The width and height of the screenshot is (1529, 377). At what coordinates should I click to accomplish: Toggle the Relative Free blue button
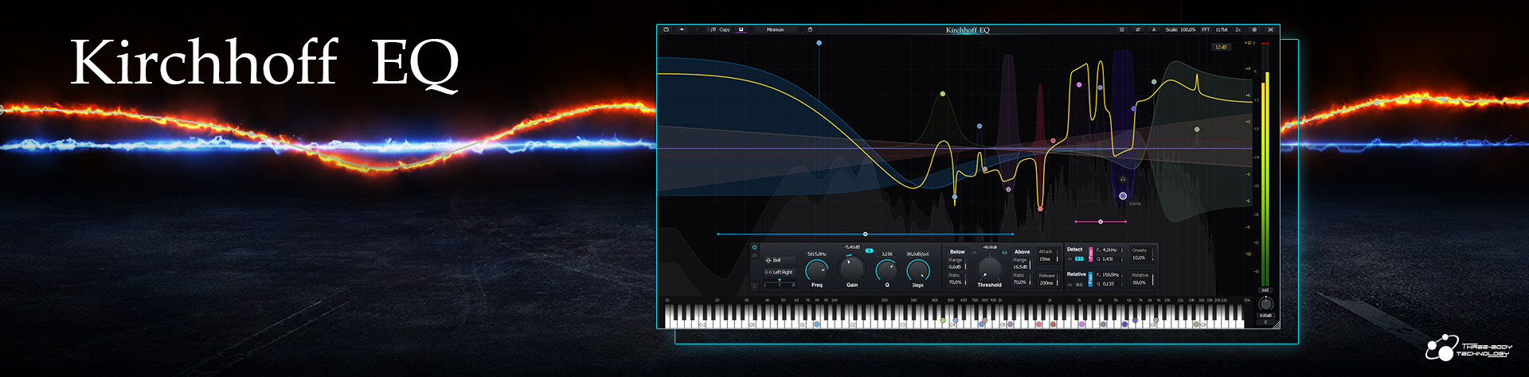pyautogui.click(x=1090, y=278)
